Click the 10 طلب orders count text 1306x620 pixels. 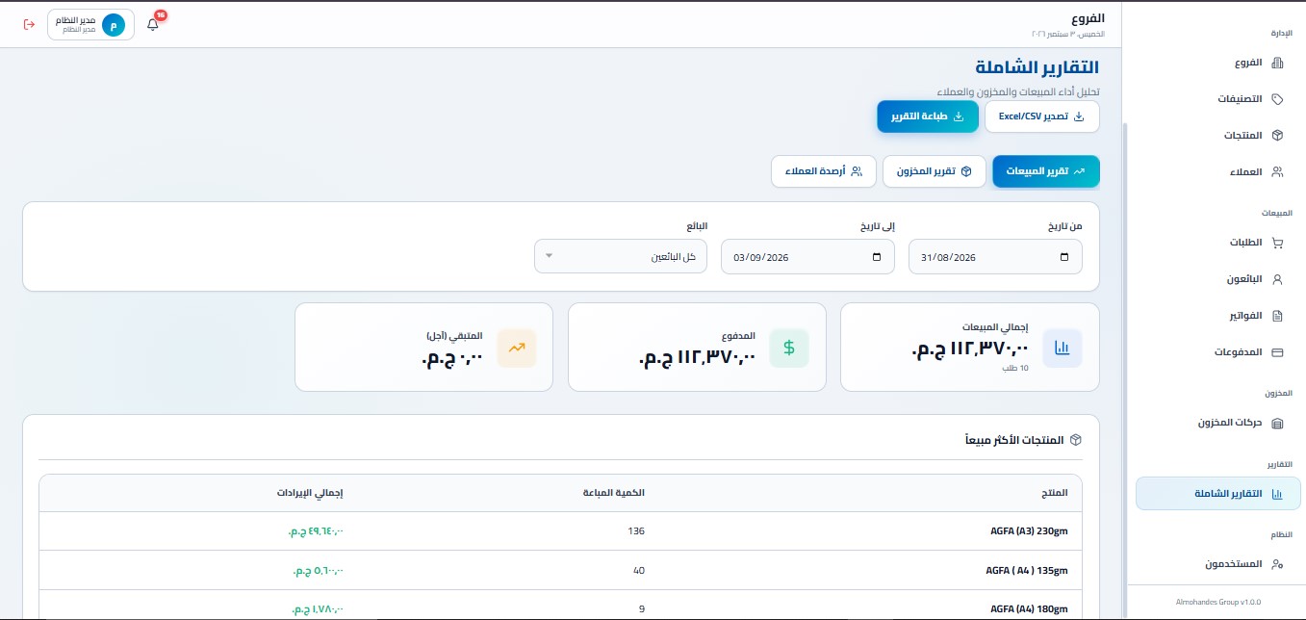[x=1017, y=369]
